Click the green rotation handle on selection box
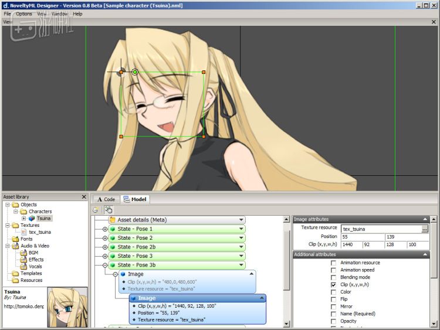Viewport: 440px width, 330px height. click(134, 72)
